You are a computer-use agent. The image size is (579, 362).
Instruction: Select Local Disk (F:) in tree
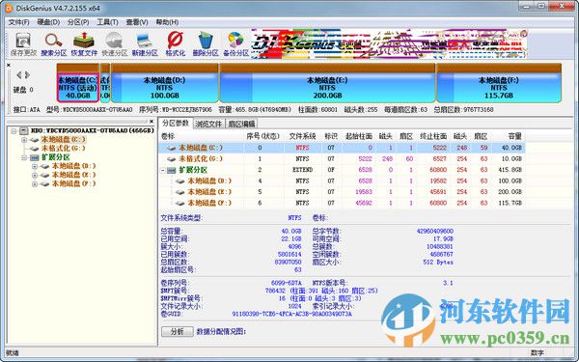point(73,184)
